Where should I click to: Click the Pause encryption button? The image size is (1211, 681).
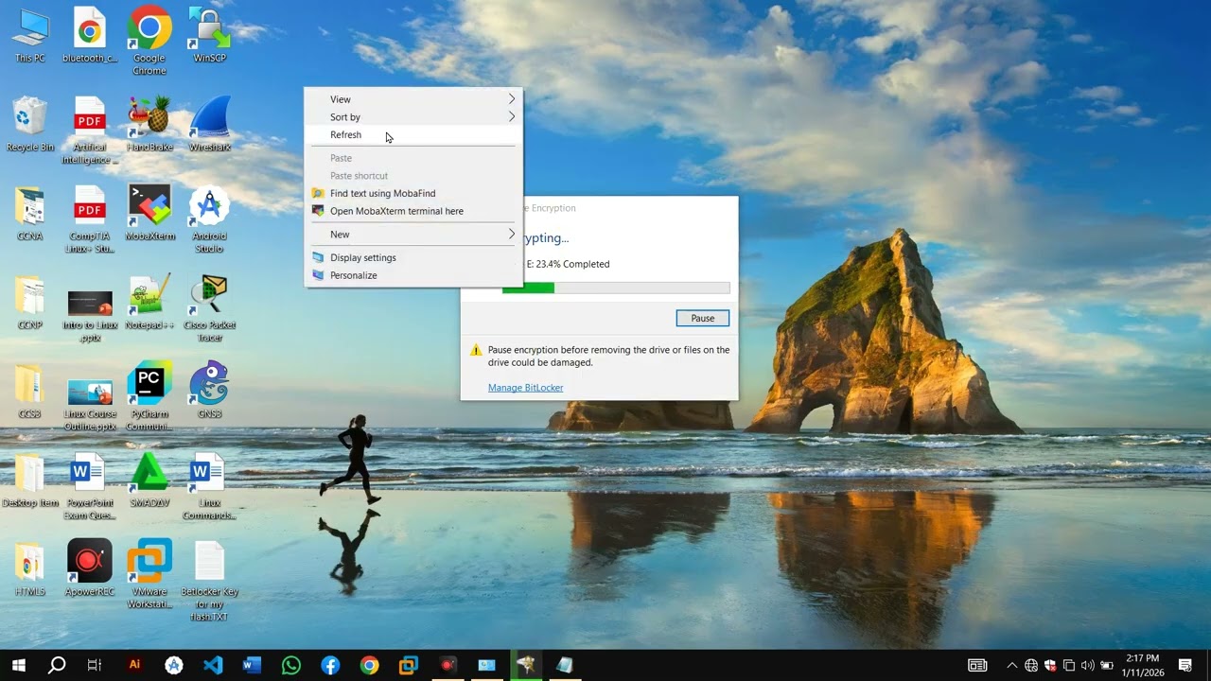tap(703, 318)
